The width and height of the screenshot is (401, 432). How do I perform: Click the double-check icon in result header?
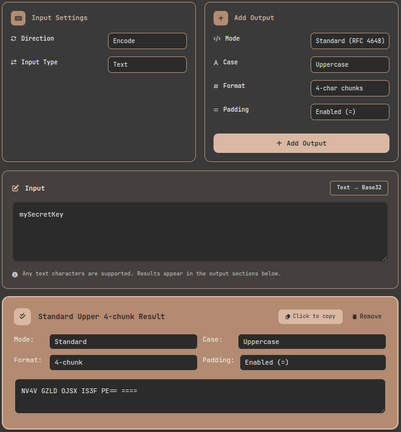coord(22,317)
